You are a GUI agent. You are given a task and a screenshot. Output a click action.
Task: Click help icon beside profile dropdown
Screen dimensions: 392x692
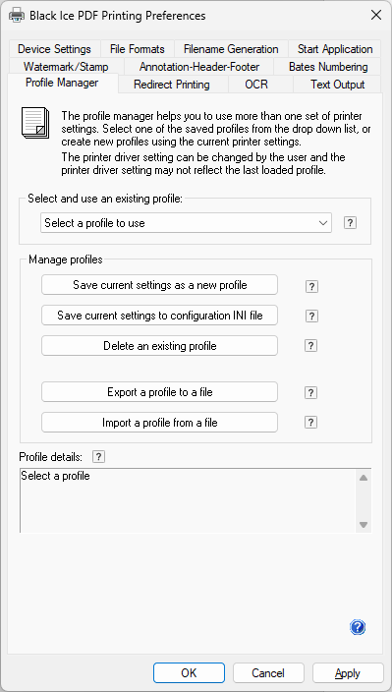(x=350, y=223)
